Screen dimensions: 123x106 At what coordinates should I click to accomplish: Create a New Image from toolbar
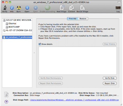pos(62,7)
